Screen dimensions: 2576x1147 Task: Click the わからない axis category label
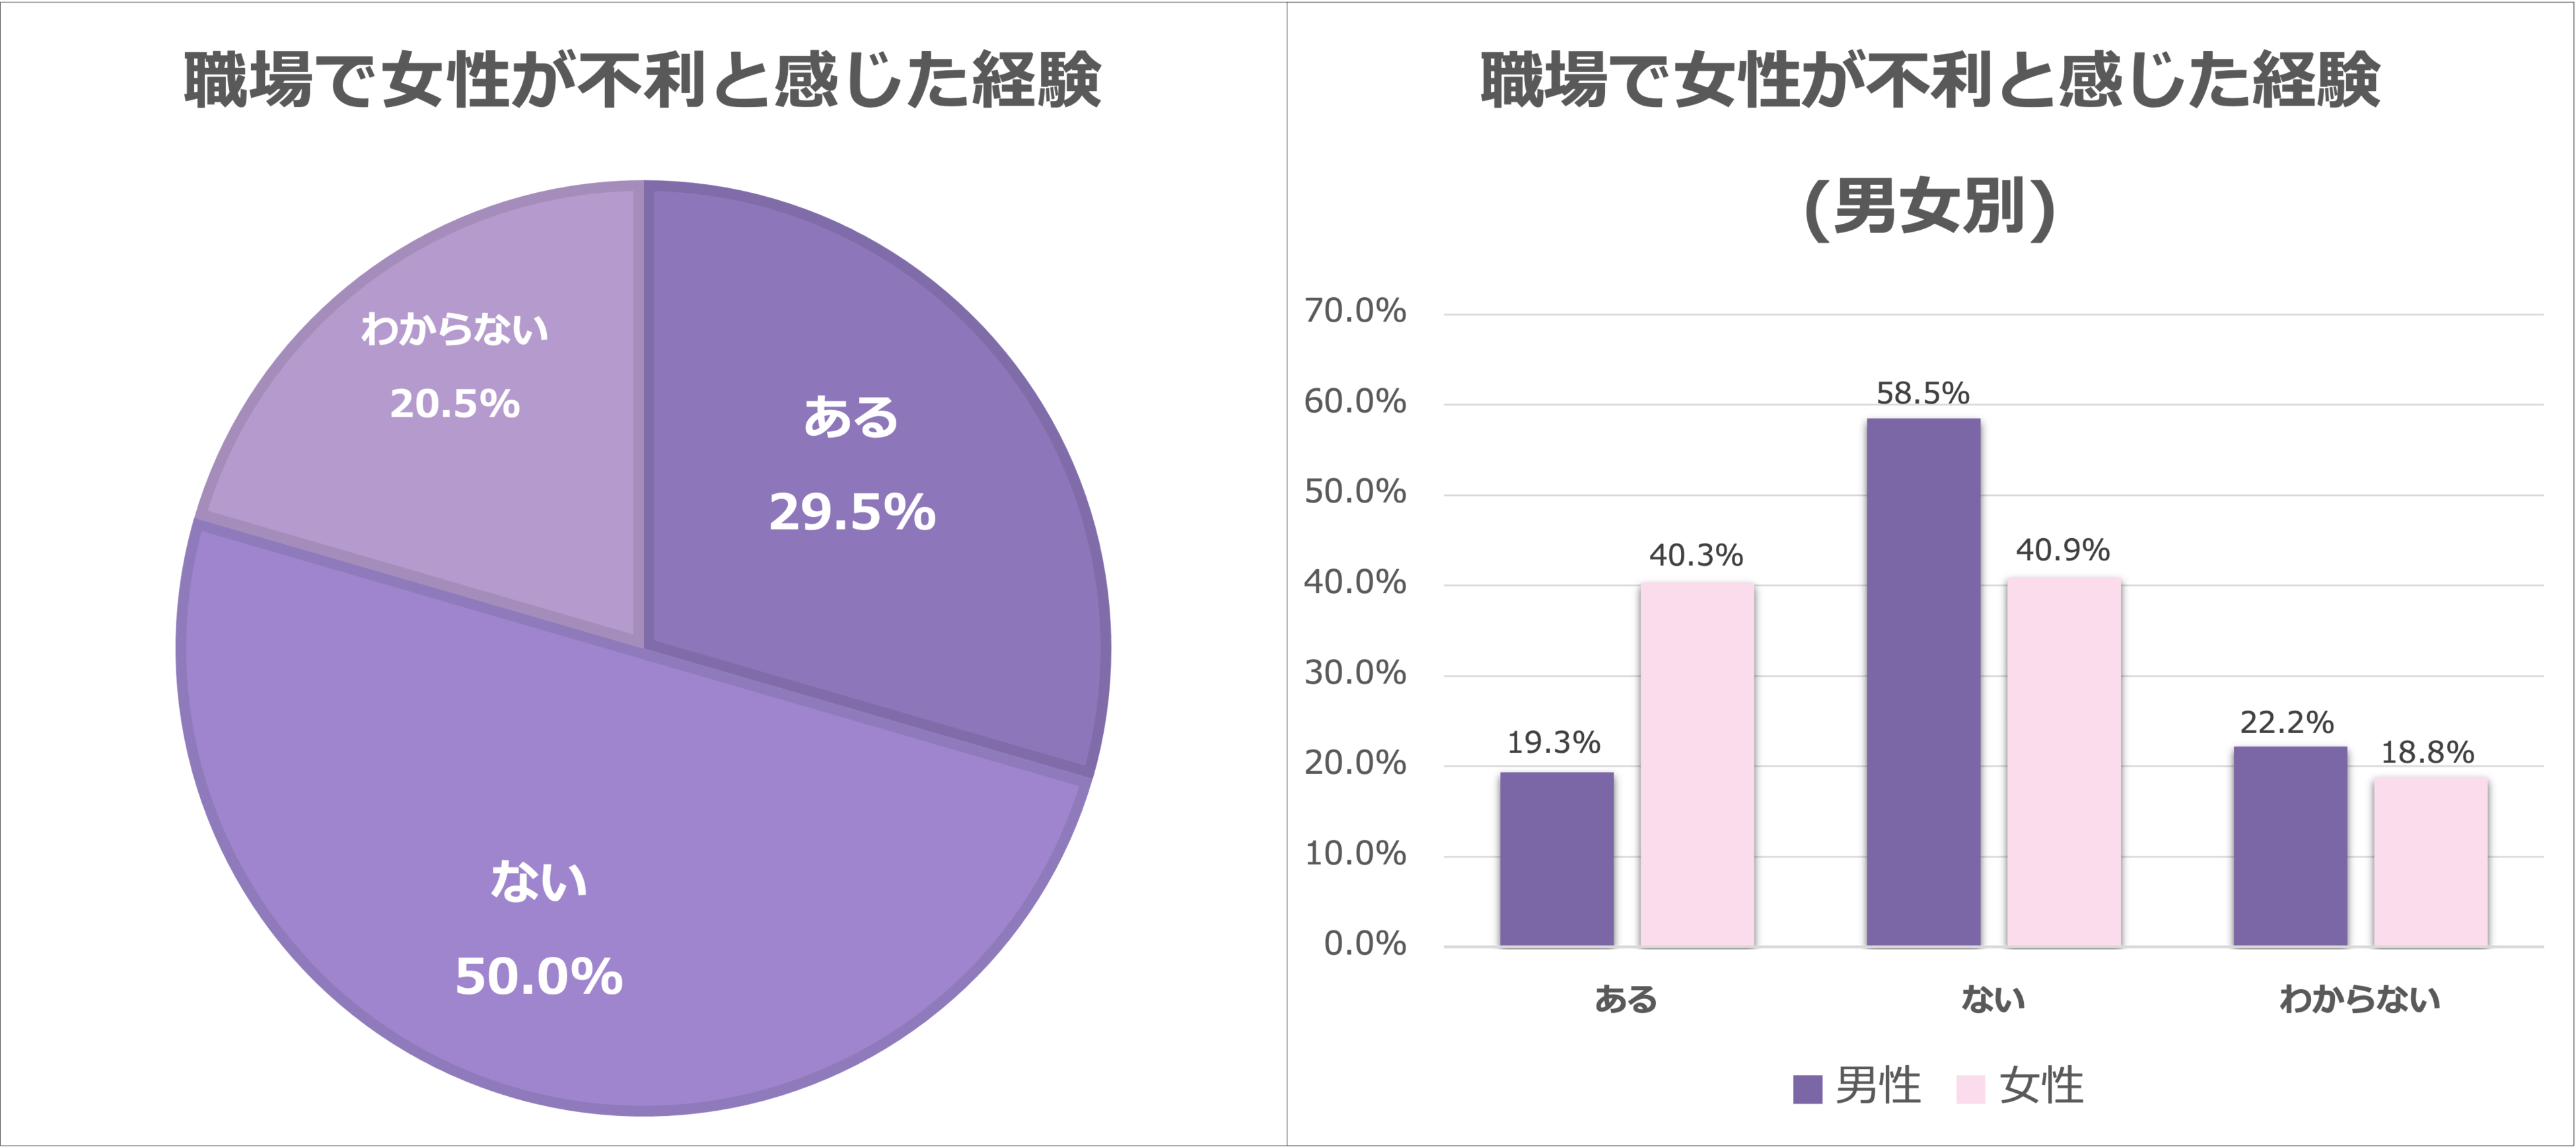point(2360,999)
